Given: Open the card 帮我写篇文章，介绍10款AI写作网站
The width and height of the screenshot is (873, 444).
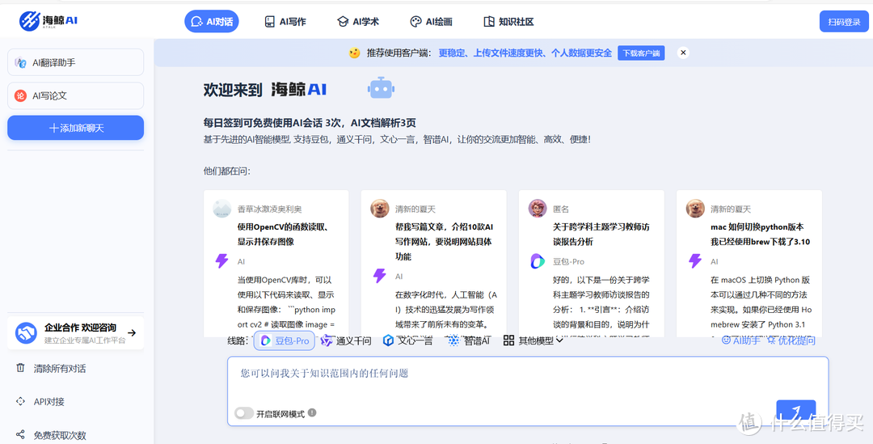Looking at the screenshot, I should coord(434,263).
